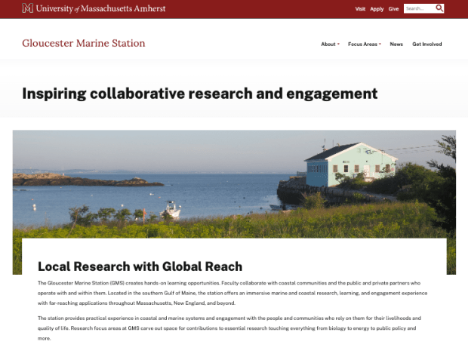Expand the About dropdown menu
This screenshot has width=468, height=357.
330,45
